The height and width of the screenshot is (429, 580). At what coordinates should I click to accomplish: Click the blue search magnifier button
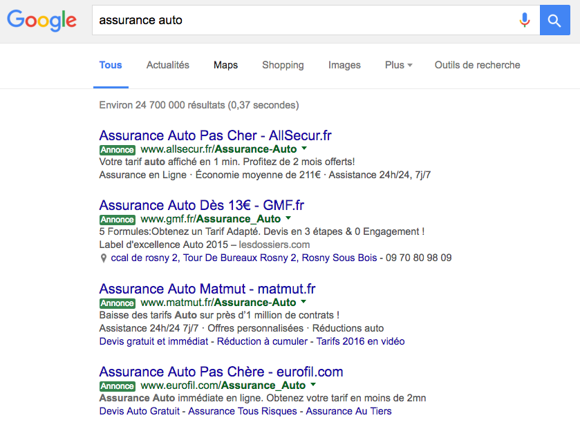pos(555,20)
